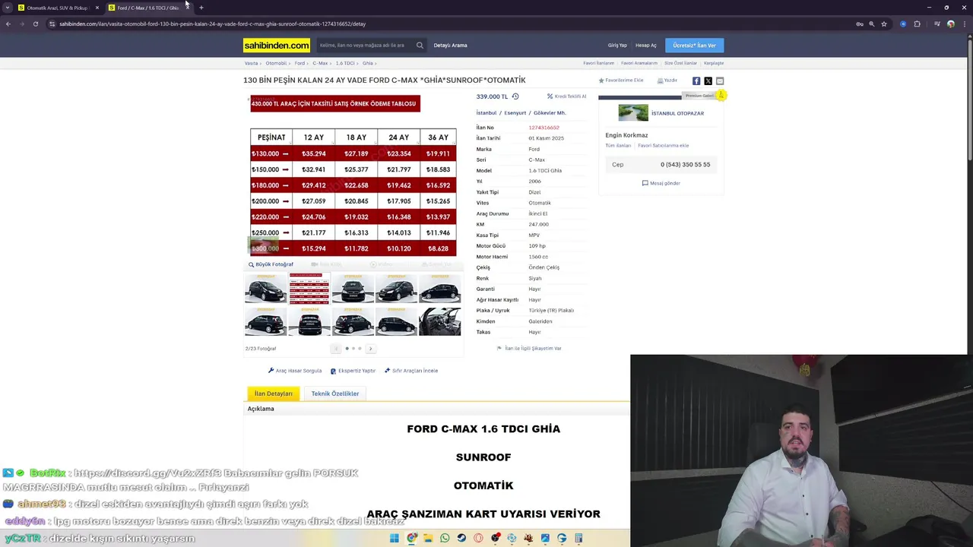The image size is (973, 547).
Task: Select the car interior photo thumbnail
Action: tap(440, 321)
